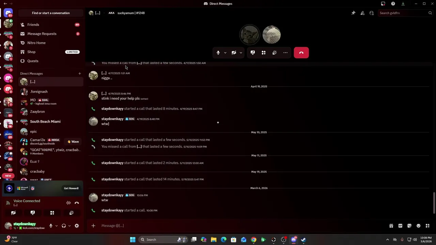Viewport: 436px width, 245px height.
Task: Add friends to this DM
Action: point(362,13)
